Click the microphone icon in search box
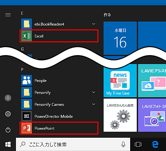The height and width of the screenshot is (151, 166). coord(123,144)
